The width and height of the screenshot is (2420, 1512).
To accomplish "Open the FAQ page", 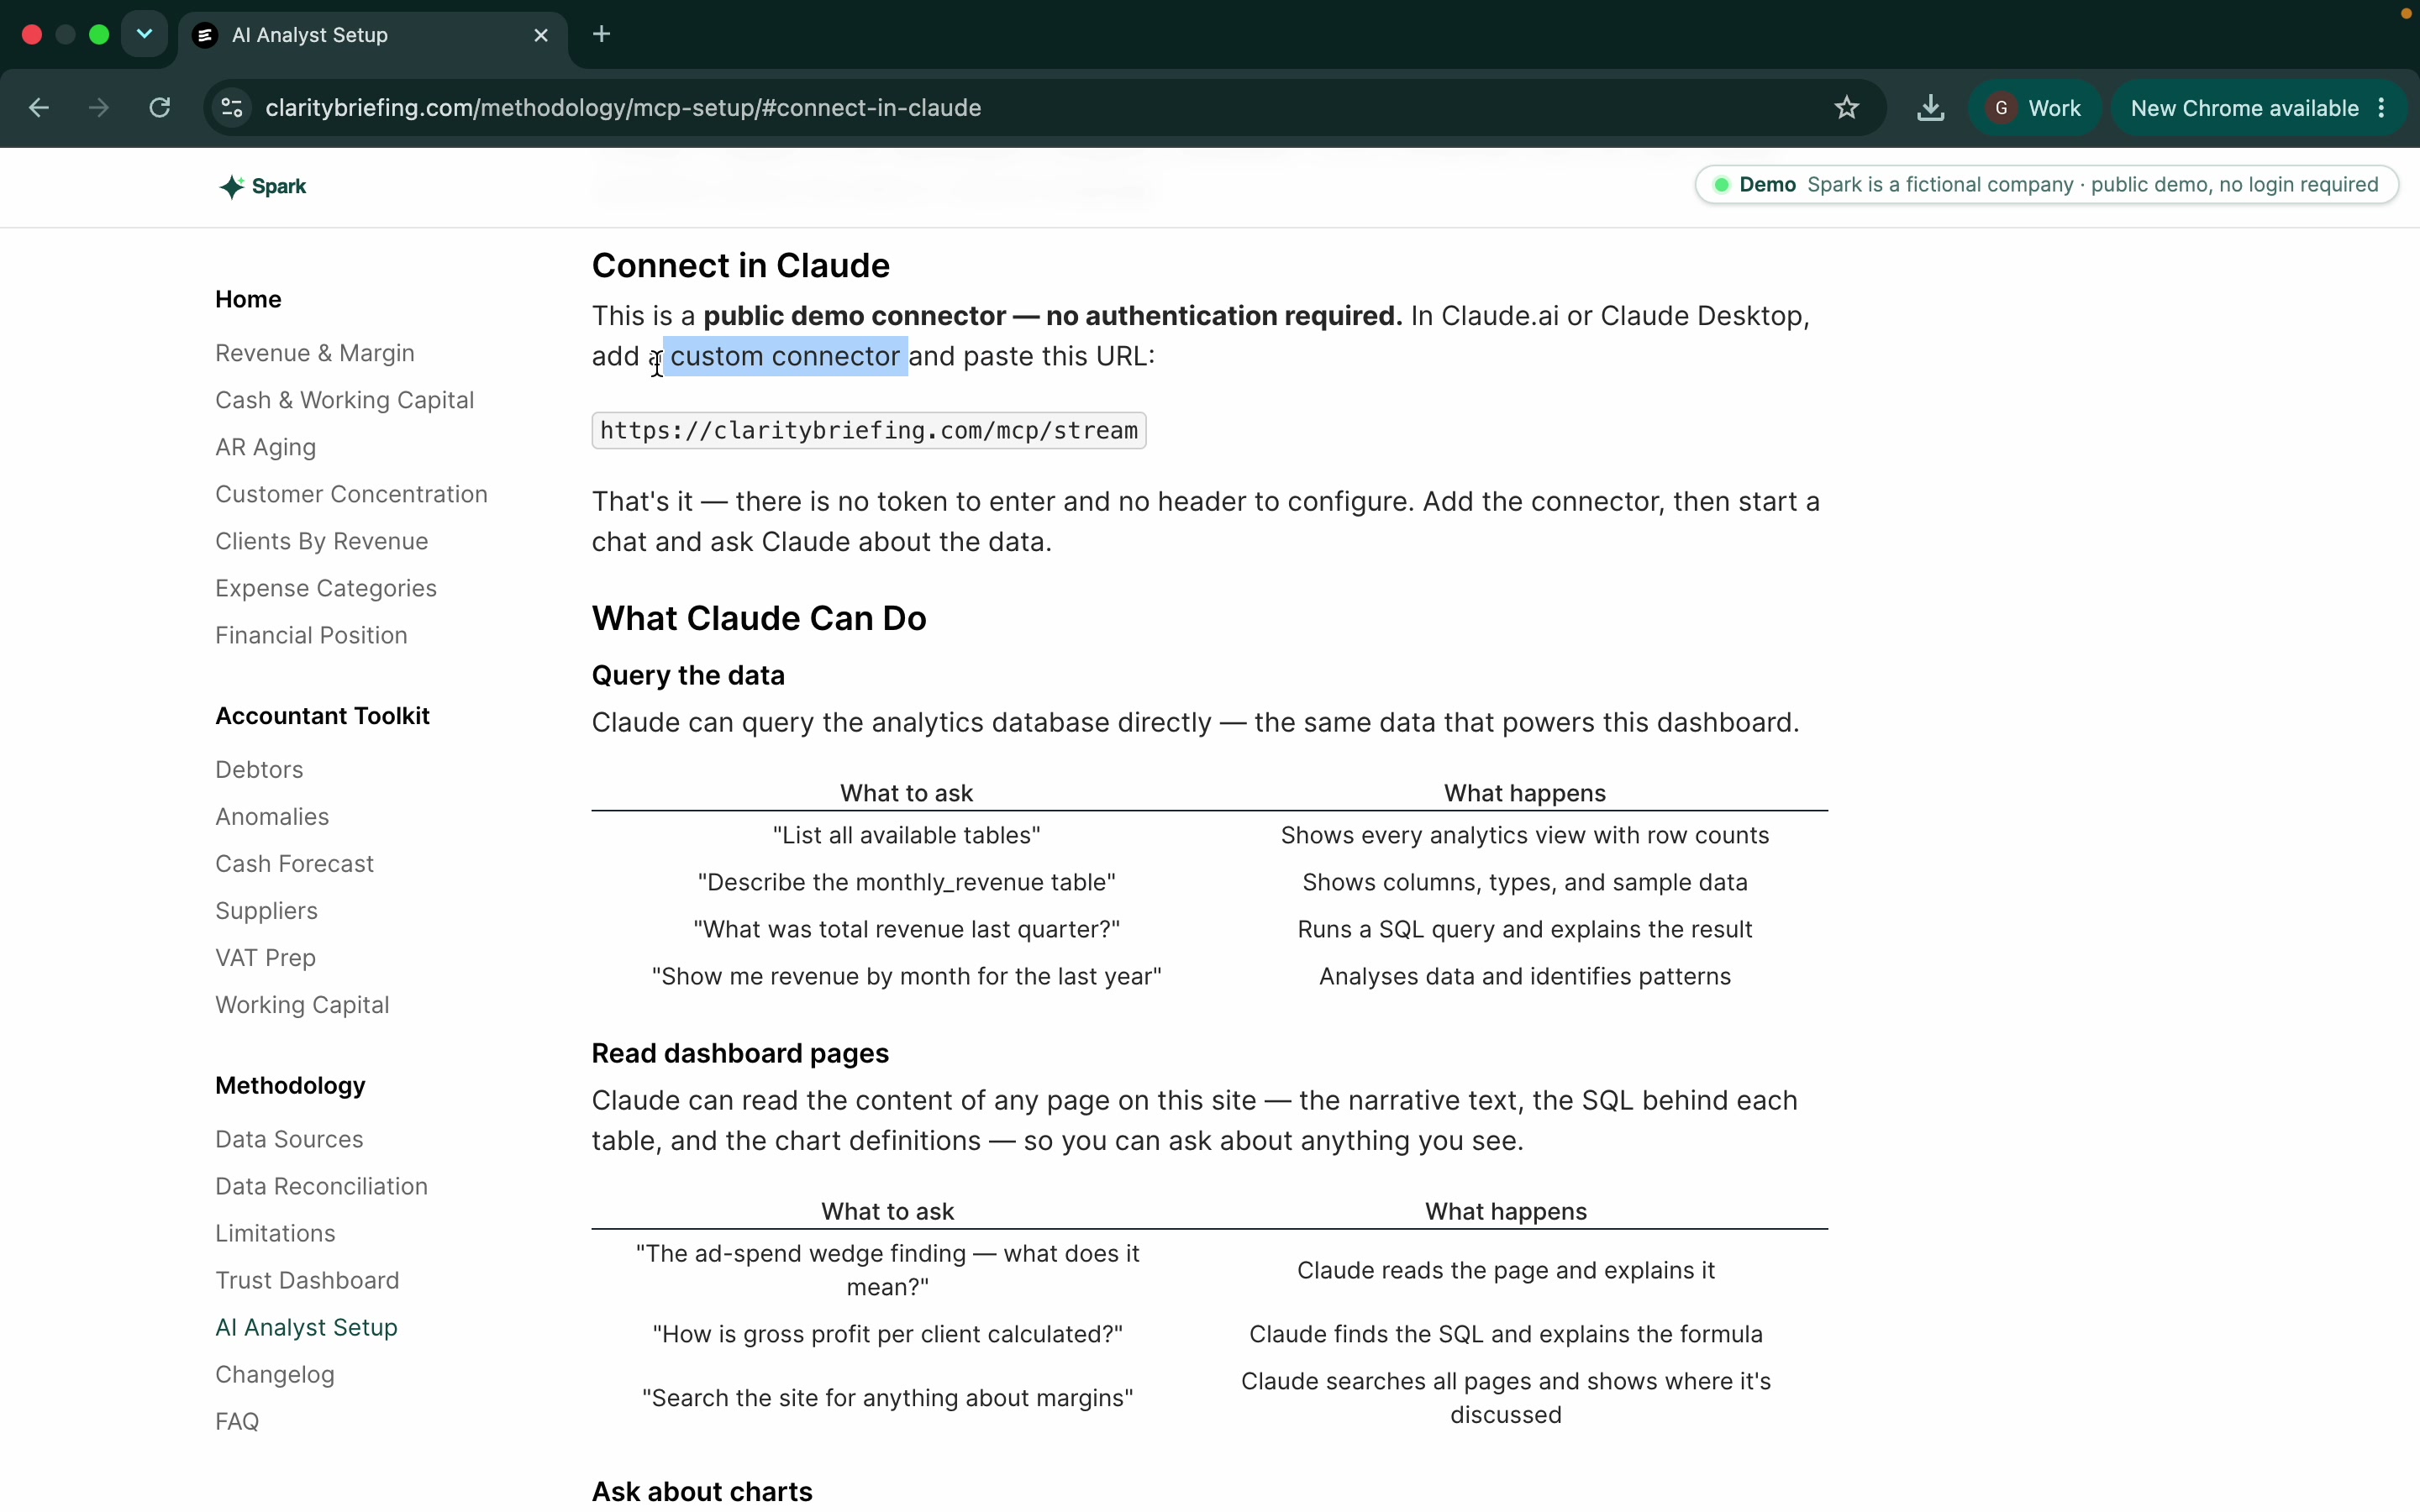I will (x=237, y=1422).
